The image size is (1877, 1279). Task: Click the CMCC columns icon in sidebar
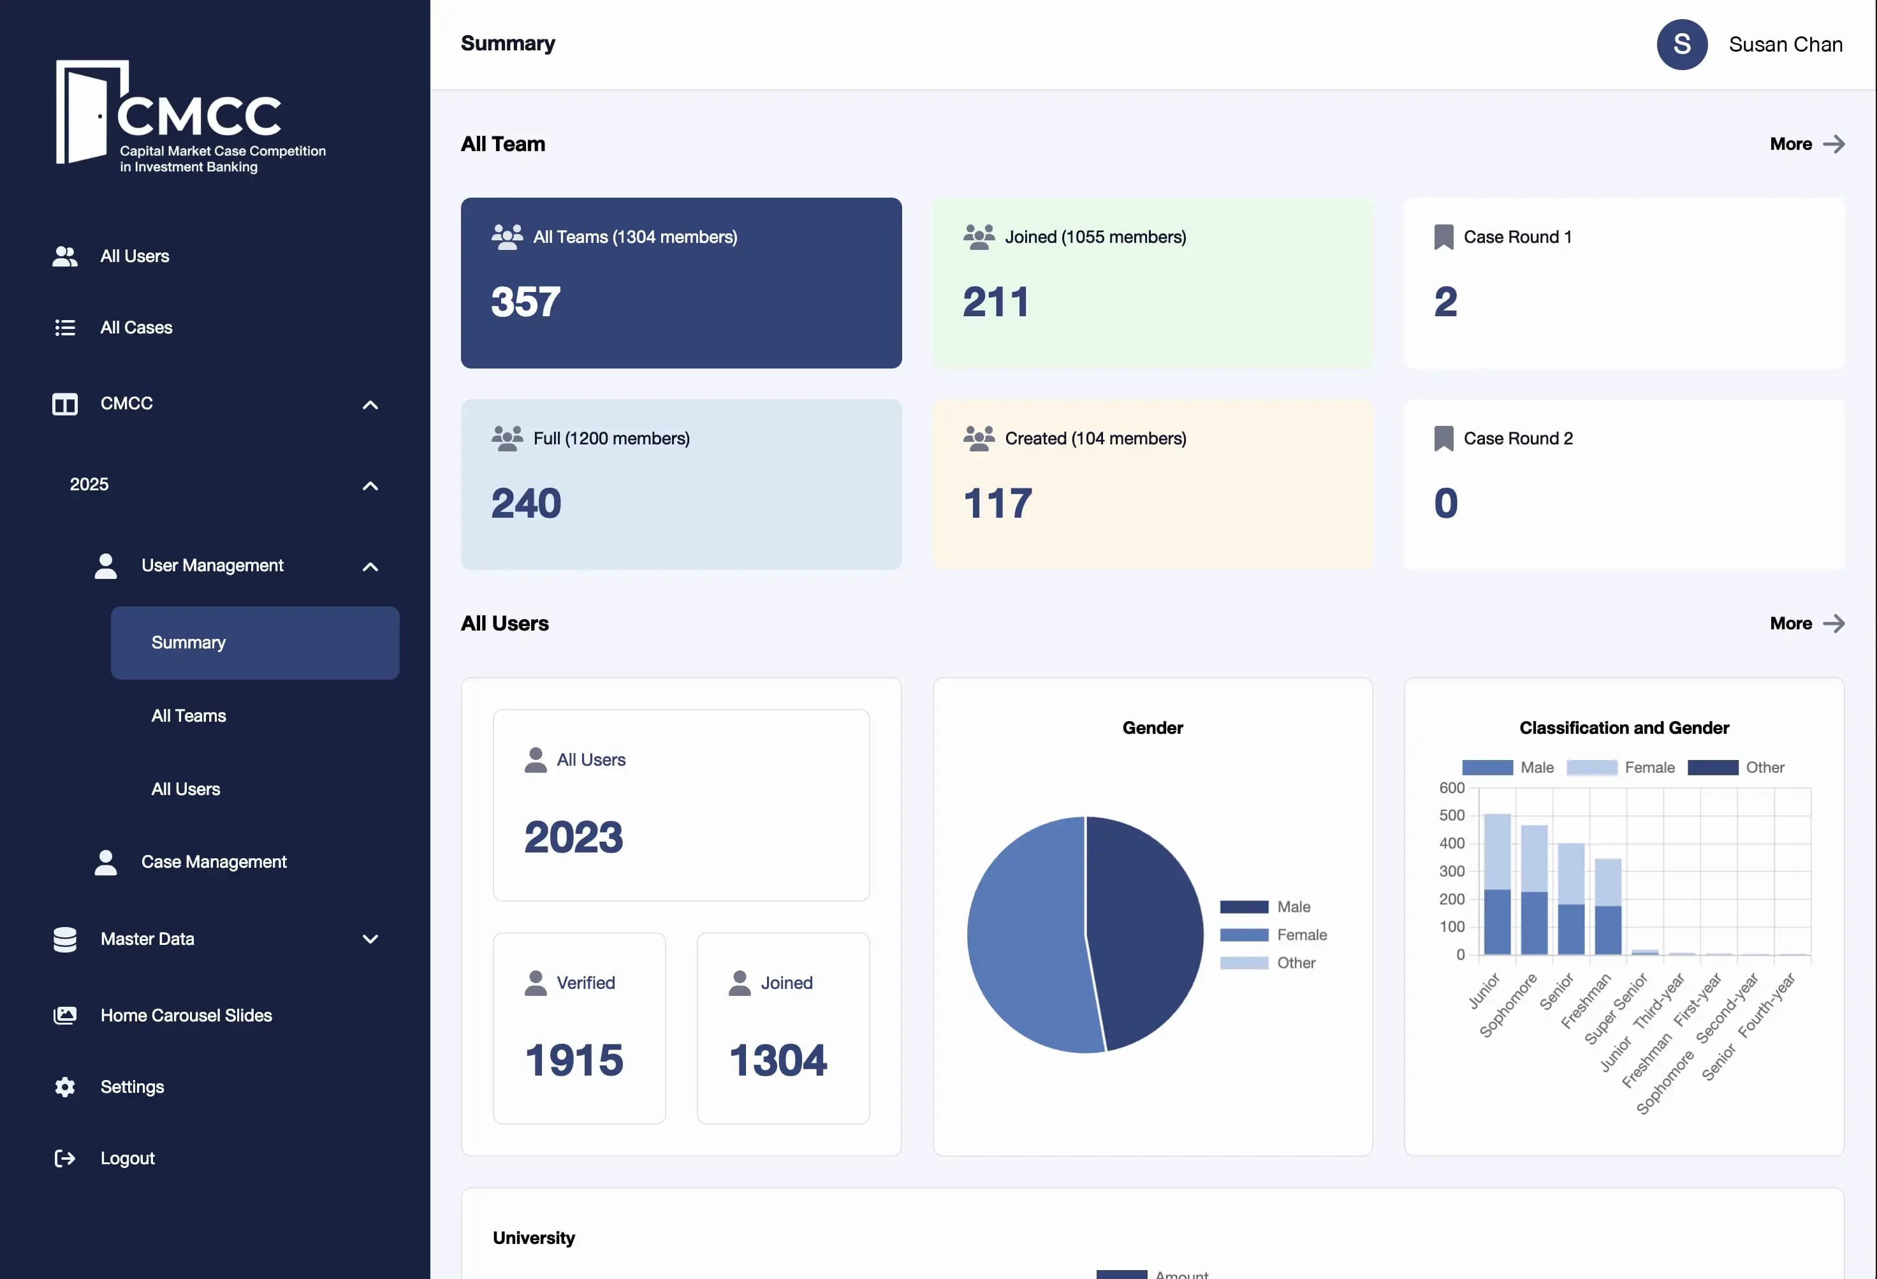click(64, 404)
